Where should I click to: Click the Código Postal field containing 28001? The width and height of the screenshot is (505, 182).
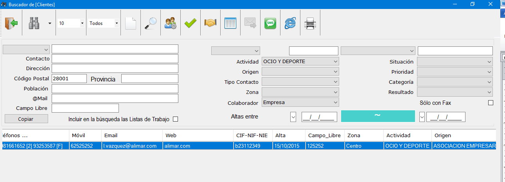69,78
